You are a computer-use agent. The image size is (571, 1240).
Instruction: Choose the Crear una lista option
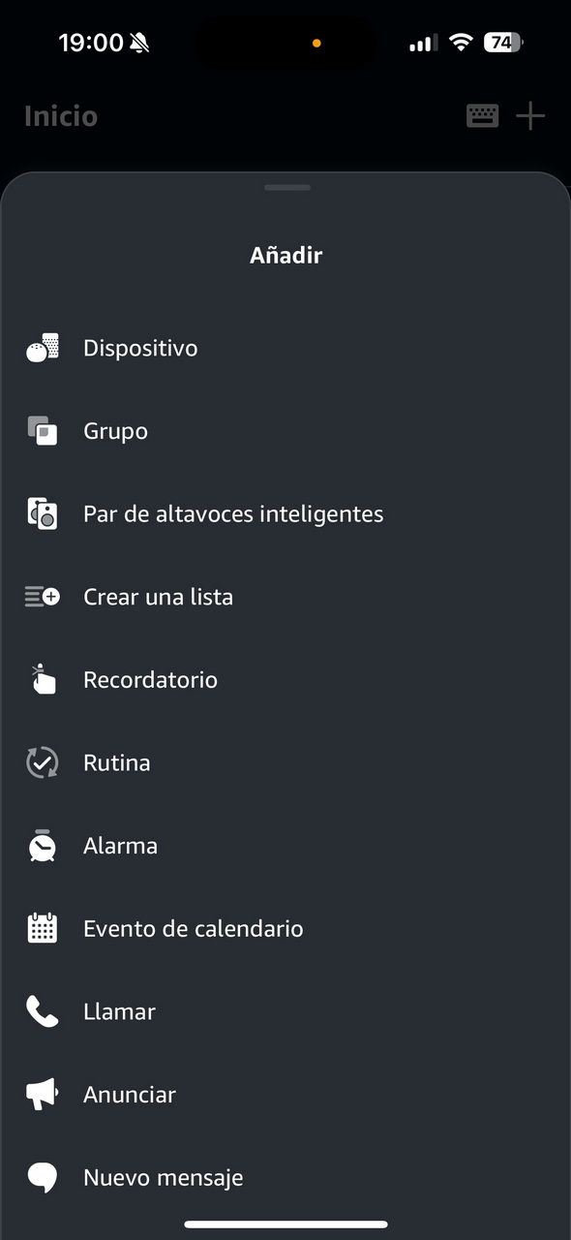[x=285, y=597]
